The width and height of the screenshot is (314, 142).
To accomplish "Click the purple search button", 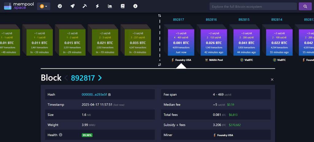I will 305,6.
